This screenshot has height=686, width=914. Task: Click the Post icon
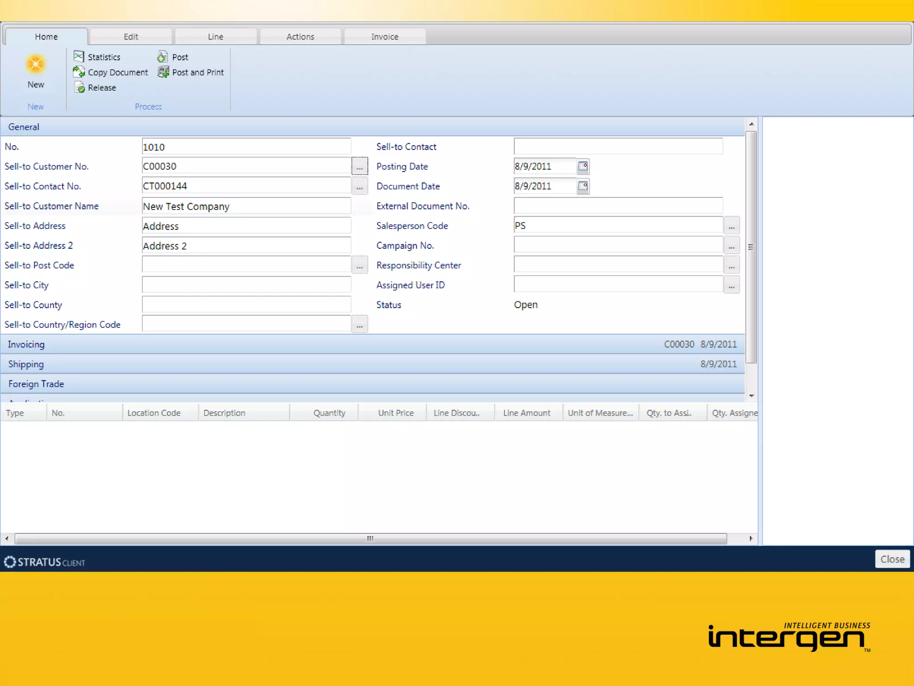pos(162,57)
